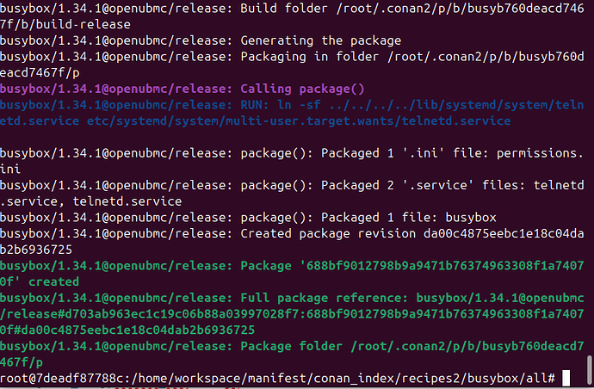This screenshot has height=389, width=594.
Task: Click 'telnetd.service, telnetd.service' file list text
Action: [103, 201]
